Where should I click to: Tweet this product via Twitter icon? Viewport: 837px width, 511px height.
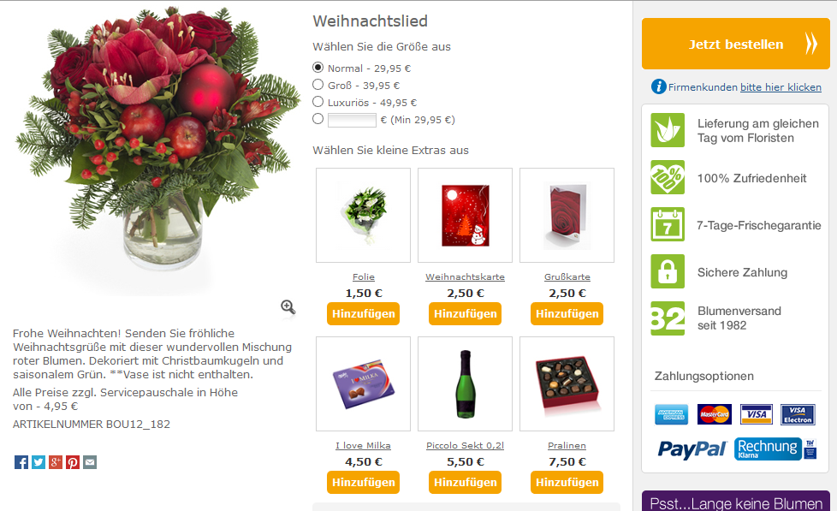(x=39, y=462)
